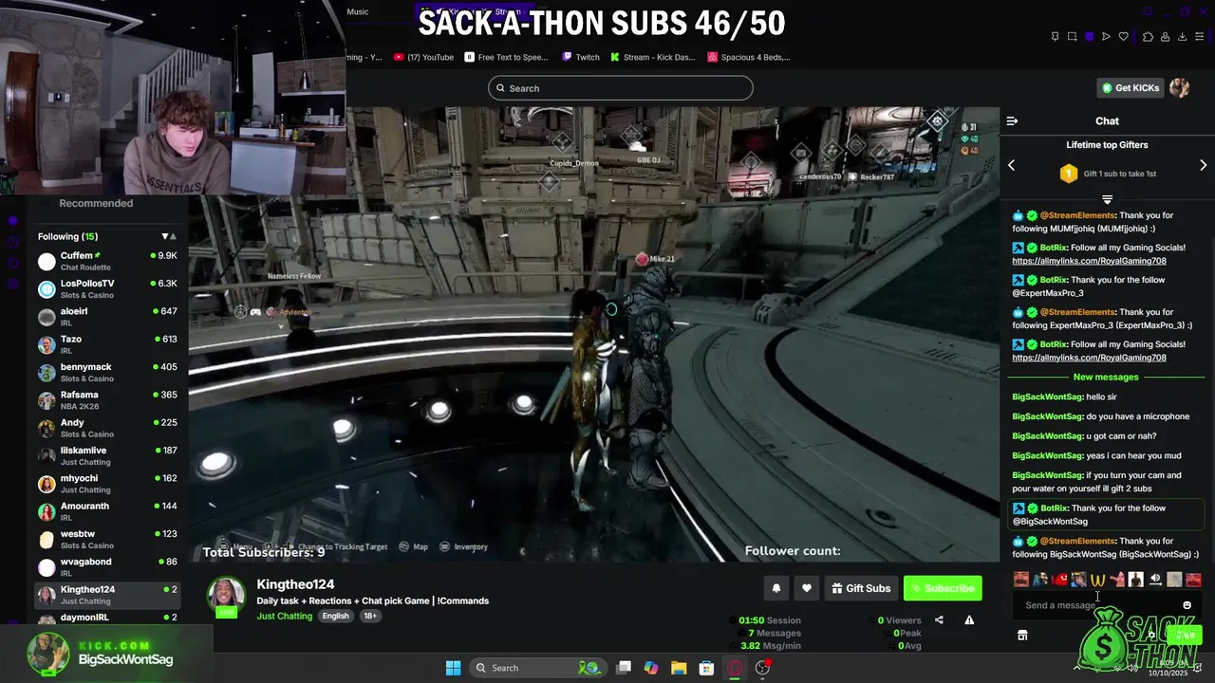Click the English language tag
The image size is (1215, 683).
point(335,616)
